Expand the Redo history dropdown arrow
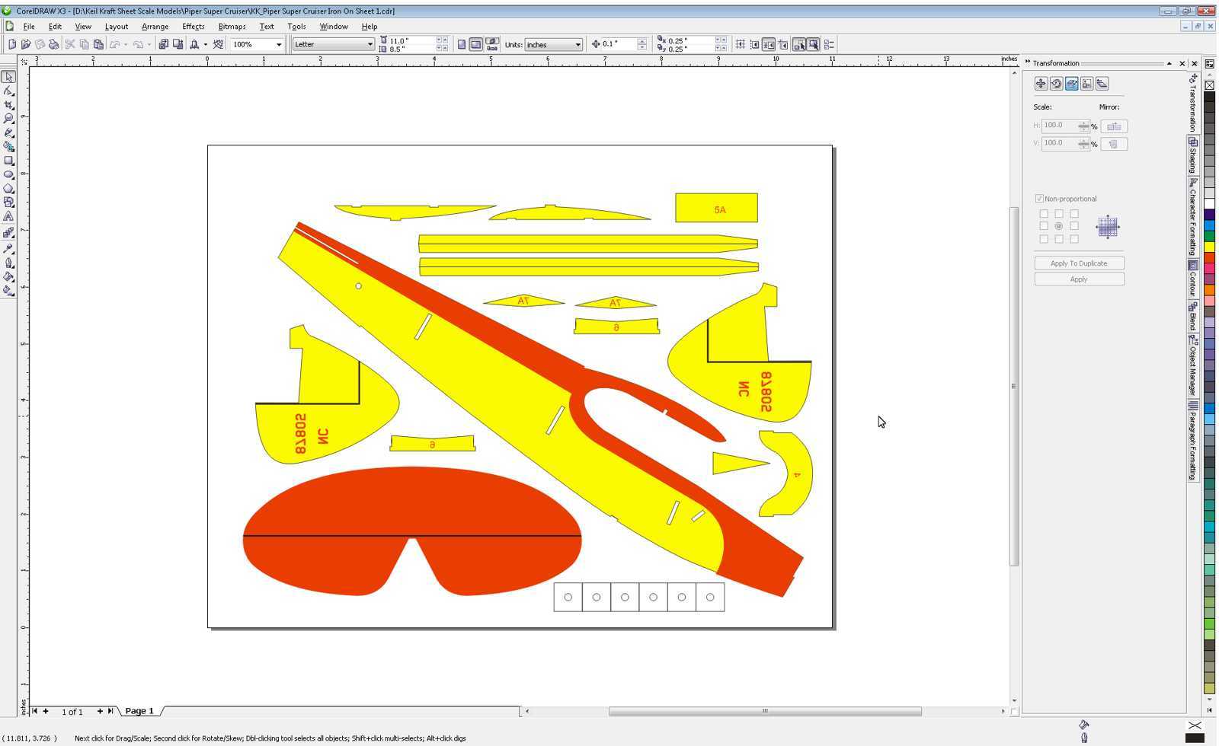This screenshot has height=746, width=1219. [x=149, y=44]
